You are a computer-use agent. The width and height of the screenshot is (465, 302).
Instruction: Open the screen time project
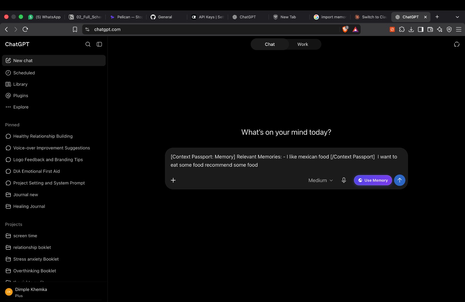(x=54, y=236)
